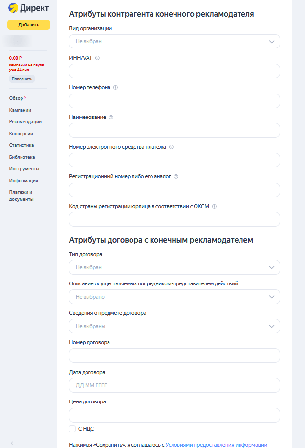The height and width of the screenshot is (448, 305).
Task: Expand the Сведения о предмете договора dropdown
Action: point(174,326)
